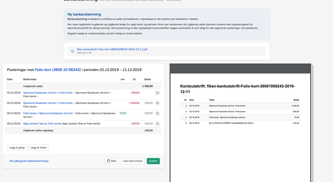Open the 1 000,00 Gjermund Gustavsen posting link
Viewport: 333px width, 182px height.
49,103
